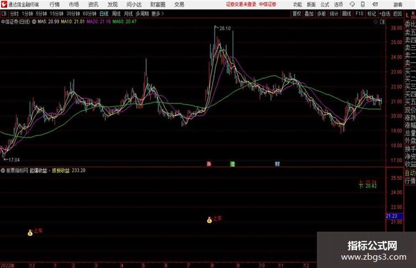Click the sidebar panel toggle icon left of 分时

tap(4, 14)
